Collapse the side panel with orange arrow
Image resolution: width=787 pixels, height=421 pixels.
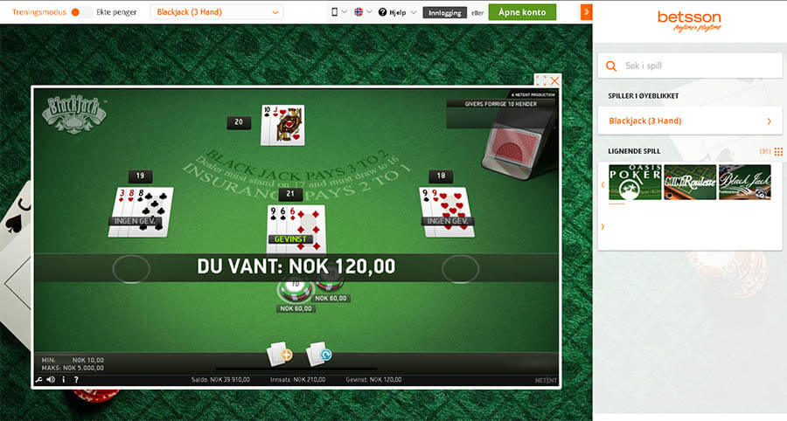(586, 12)
